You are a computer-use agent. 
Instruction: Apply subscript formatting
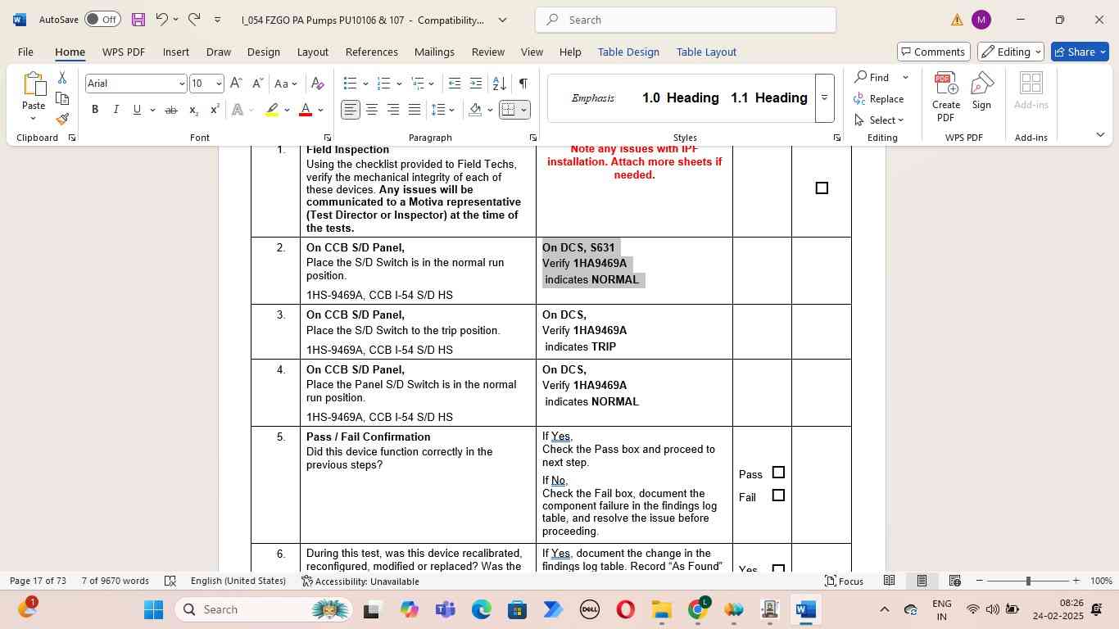[x=193, y=110]
